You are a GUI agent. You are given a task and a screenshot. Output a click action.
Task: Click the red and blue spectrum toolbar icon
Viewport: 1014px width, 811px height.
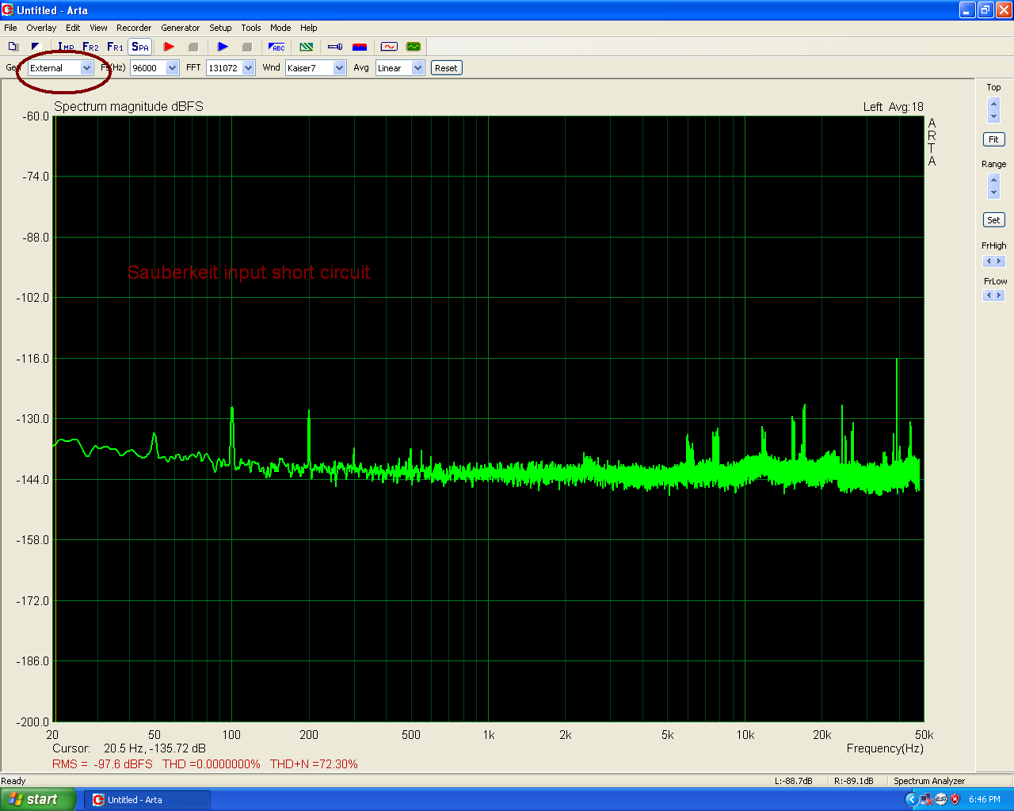coord(360,47)
